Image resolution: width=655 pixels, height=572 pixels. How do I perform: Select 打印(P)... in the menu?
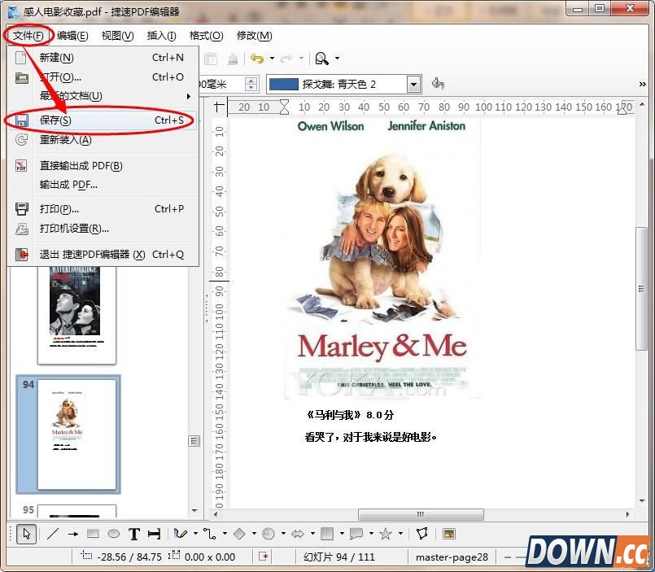point(59,209)
